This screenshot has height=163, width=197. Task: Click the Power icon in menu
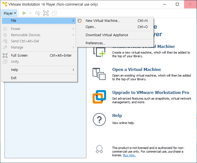click(5, 29)
